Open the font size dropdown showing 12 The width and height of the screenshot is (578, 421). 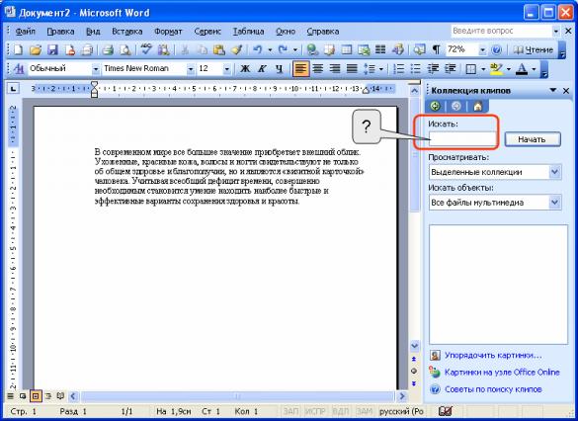226,69
